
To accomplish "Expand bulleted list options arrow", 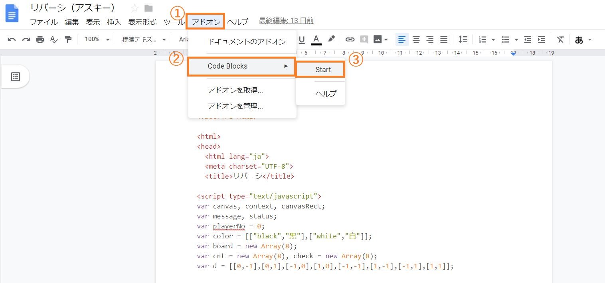I will 516,40.
